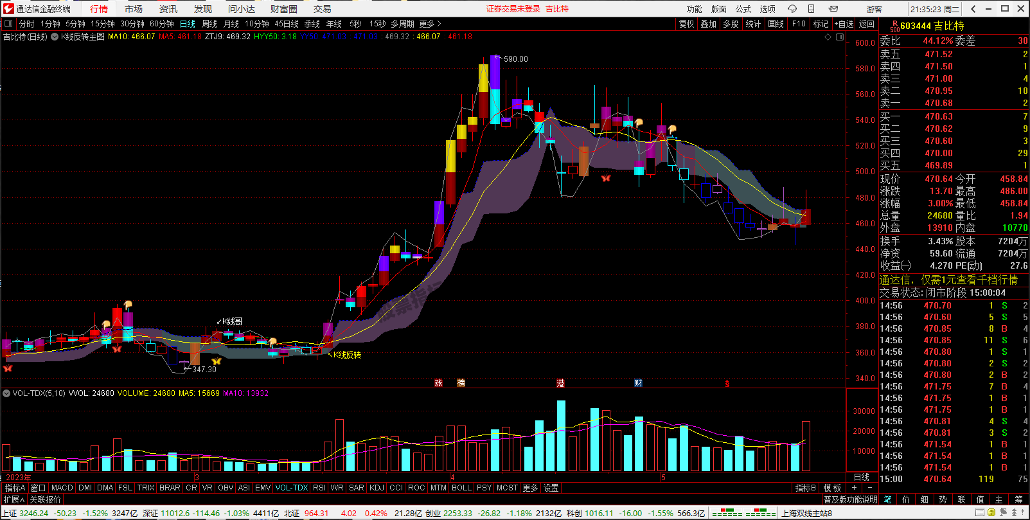Click the 证券交易未登录 login link

click(x=513, y=9)
